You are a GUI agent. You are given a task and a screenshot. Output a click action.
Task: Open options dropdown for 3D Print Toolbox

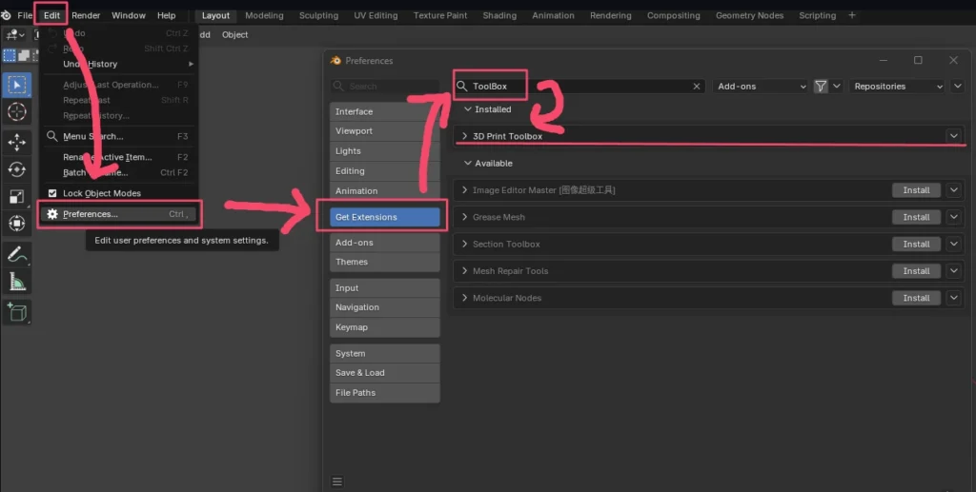(953, 136)
